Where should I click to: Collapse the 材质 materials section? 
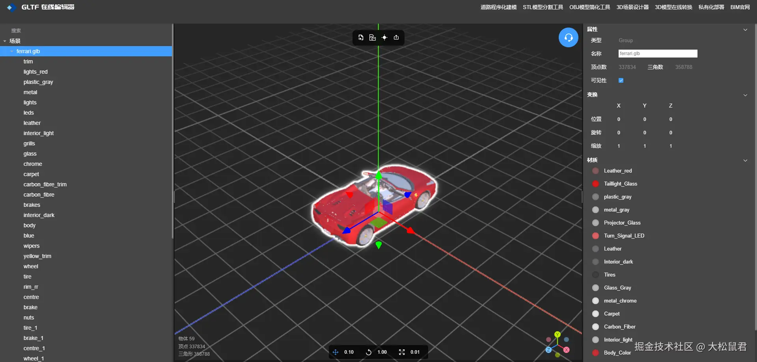click(745, 160)
